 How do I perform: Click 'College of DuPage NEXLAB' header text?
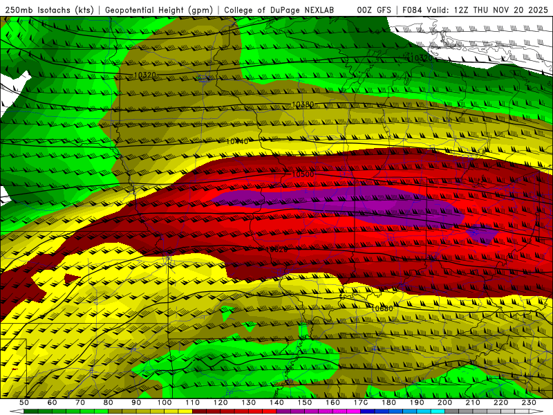tap(279, 10)
